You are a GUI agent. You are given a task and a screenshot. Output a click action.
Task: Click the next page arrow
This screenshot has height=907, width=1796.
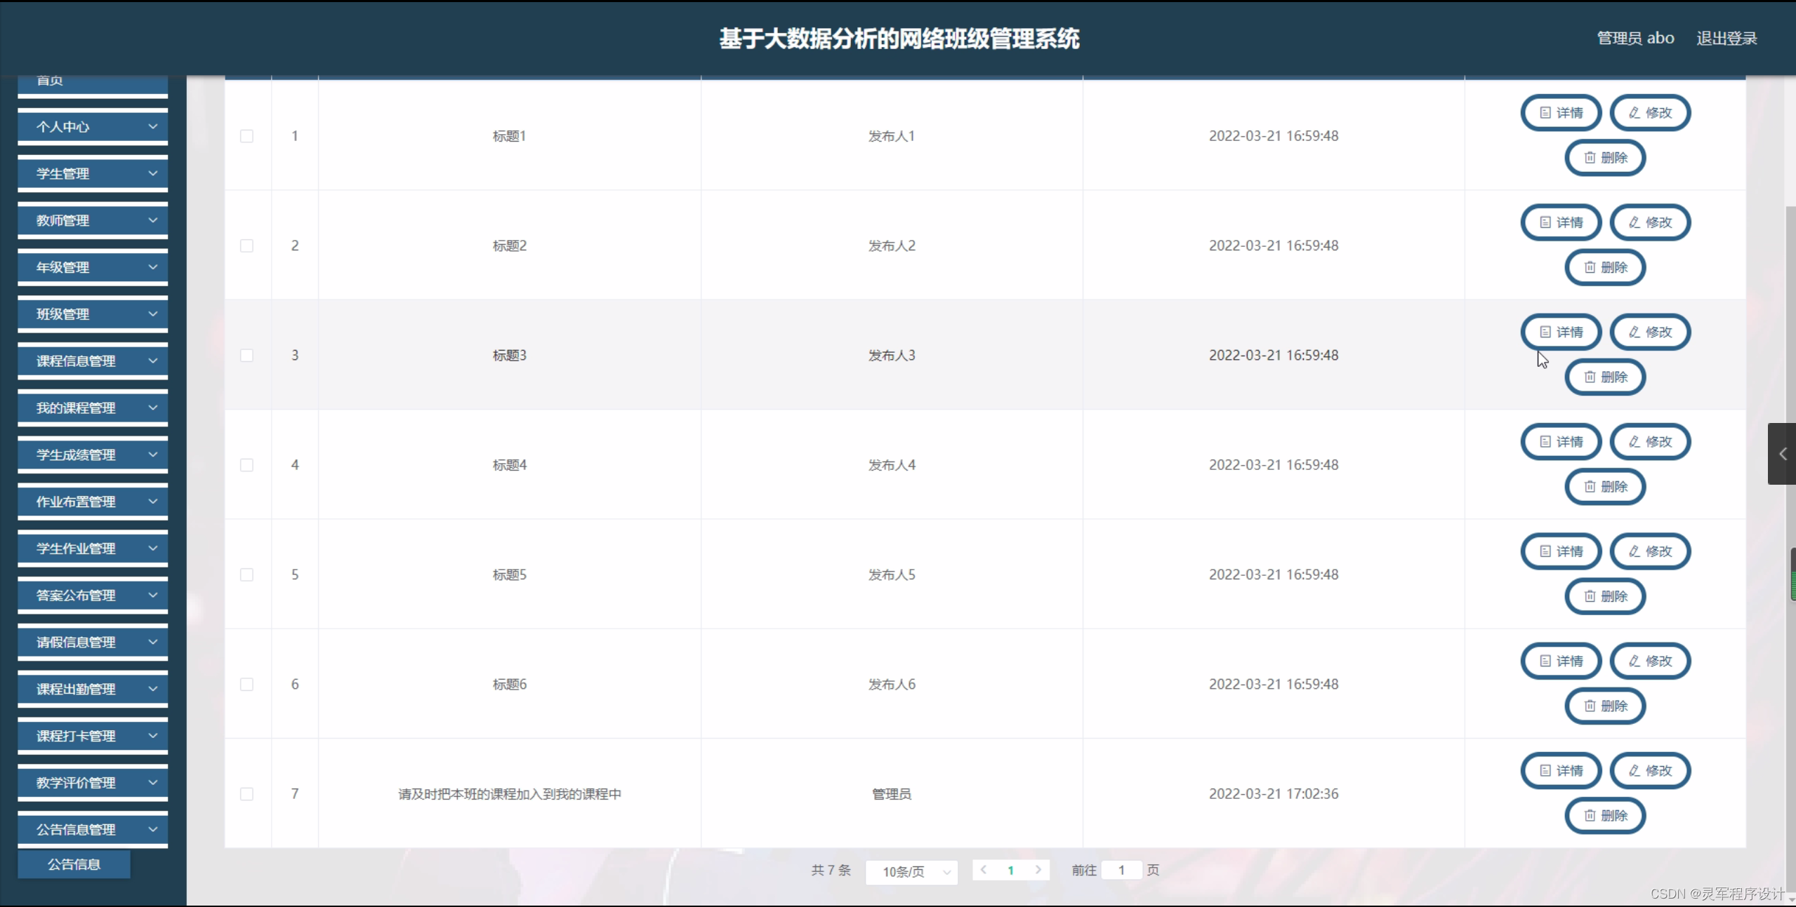(x=1039, y=870)
